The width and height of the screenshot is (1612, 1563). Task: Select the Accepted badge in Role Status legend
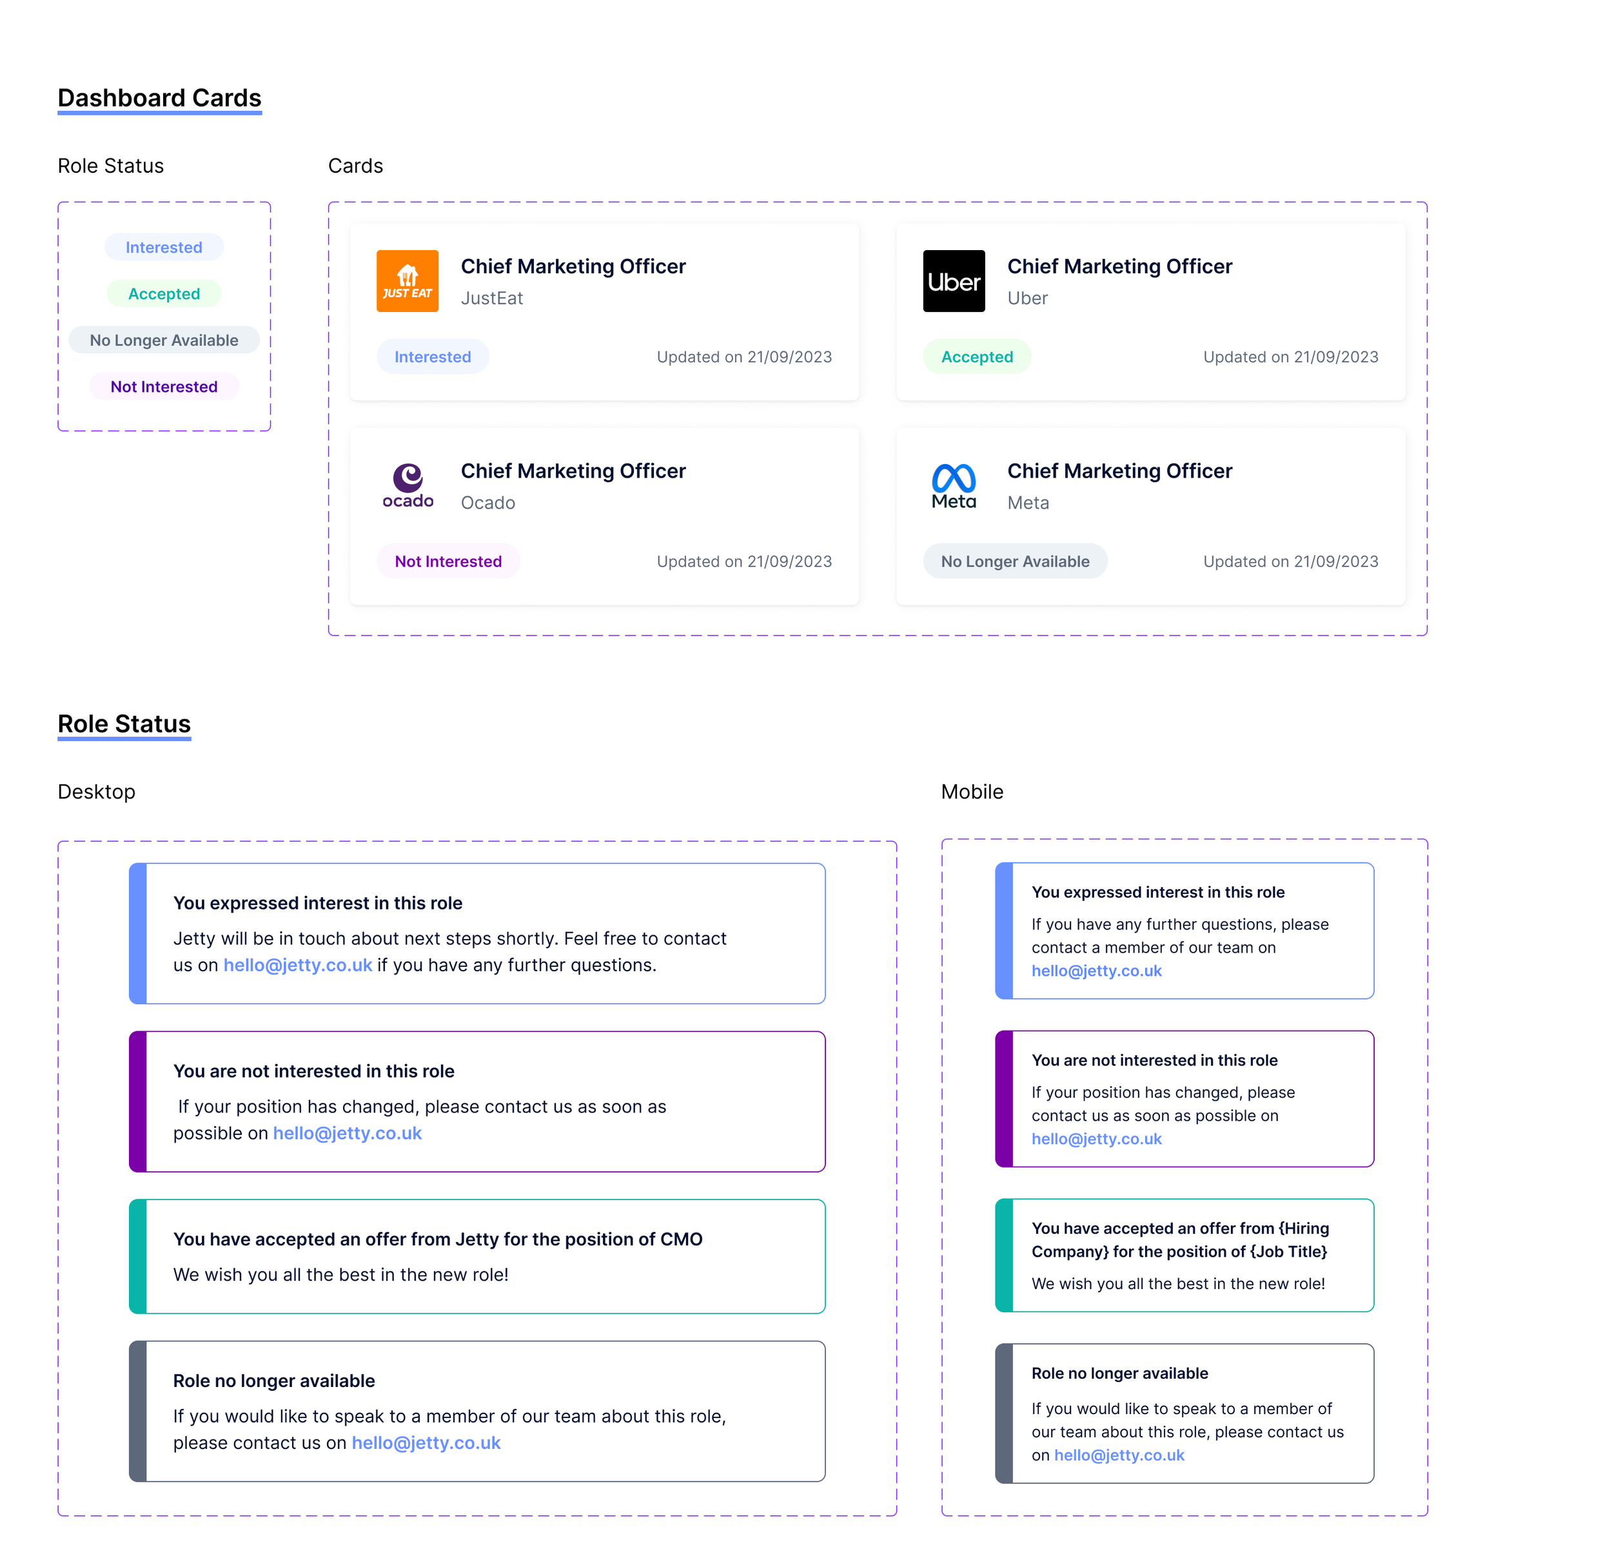[x=164, y=293]
